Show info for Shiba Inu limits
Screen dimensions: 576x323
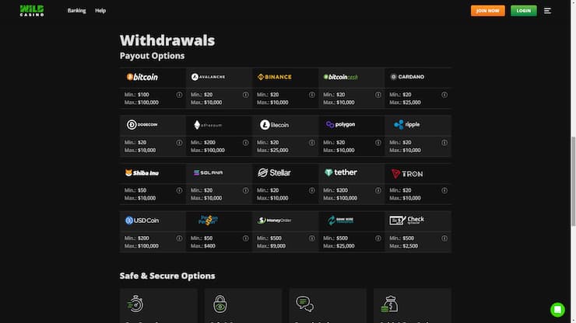[x=179, y=191]
